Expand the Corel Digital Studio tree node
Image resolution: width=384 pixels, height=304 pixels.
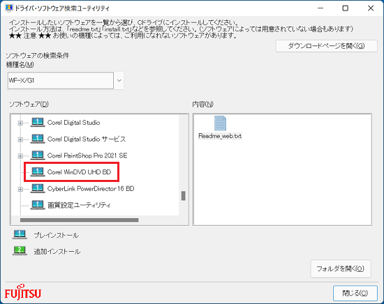point(20,123)
